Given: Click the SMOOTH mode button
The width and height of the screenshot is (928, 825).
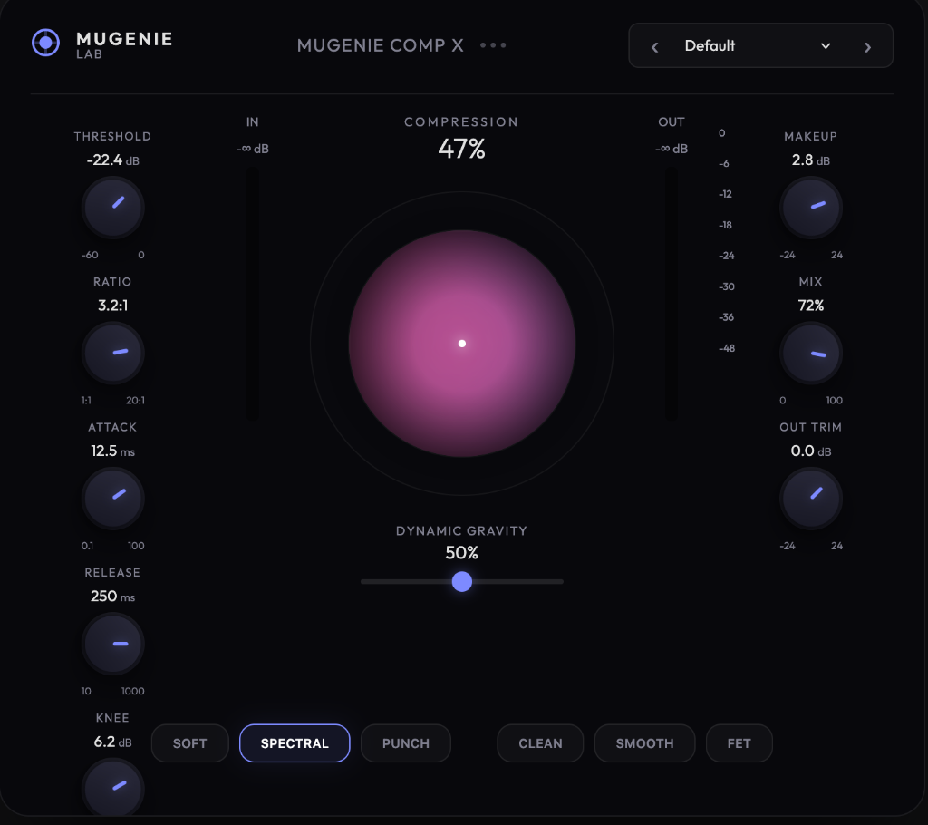Looking at the screenshot, I should pos(644,742).
